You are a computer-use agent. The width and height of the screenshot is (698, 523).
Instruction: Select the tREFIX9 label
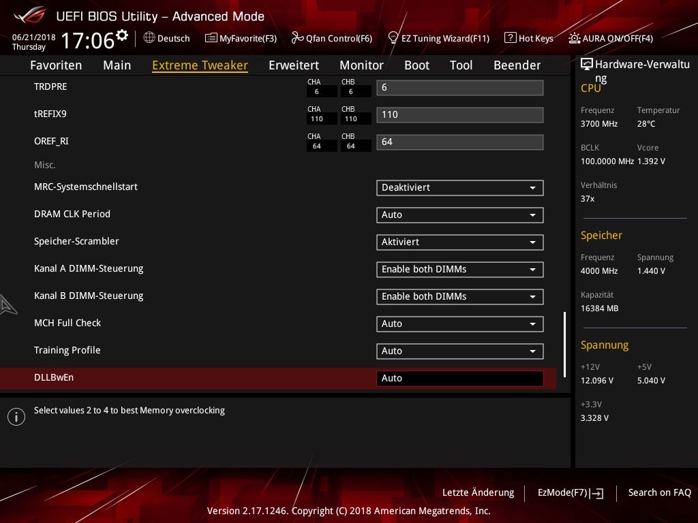click(50, 114)
